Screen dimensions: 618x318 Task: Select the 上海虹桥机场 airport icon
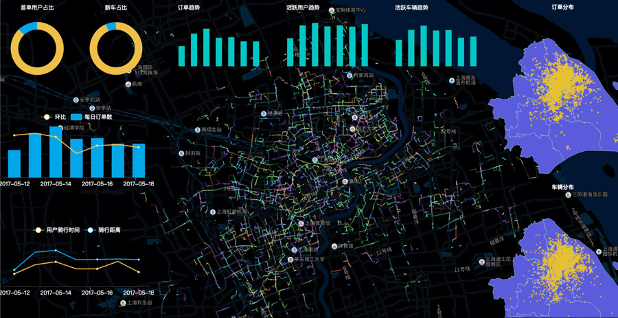point(214,212)
